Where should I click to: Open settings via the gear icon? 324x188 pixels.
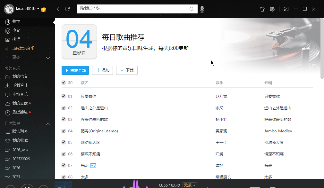[x=272, y=9]
